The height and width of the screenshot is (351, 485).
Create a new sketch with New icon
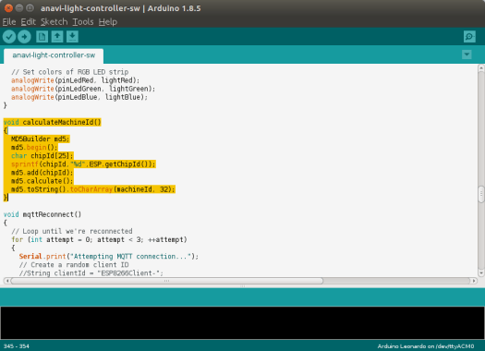pos(42,37)
